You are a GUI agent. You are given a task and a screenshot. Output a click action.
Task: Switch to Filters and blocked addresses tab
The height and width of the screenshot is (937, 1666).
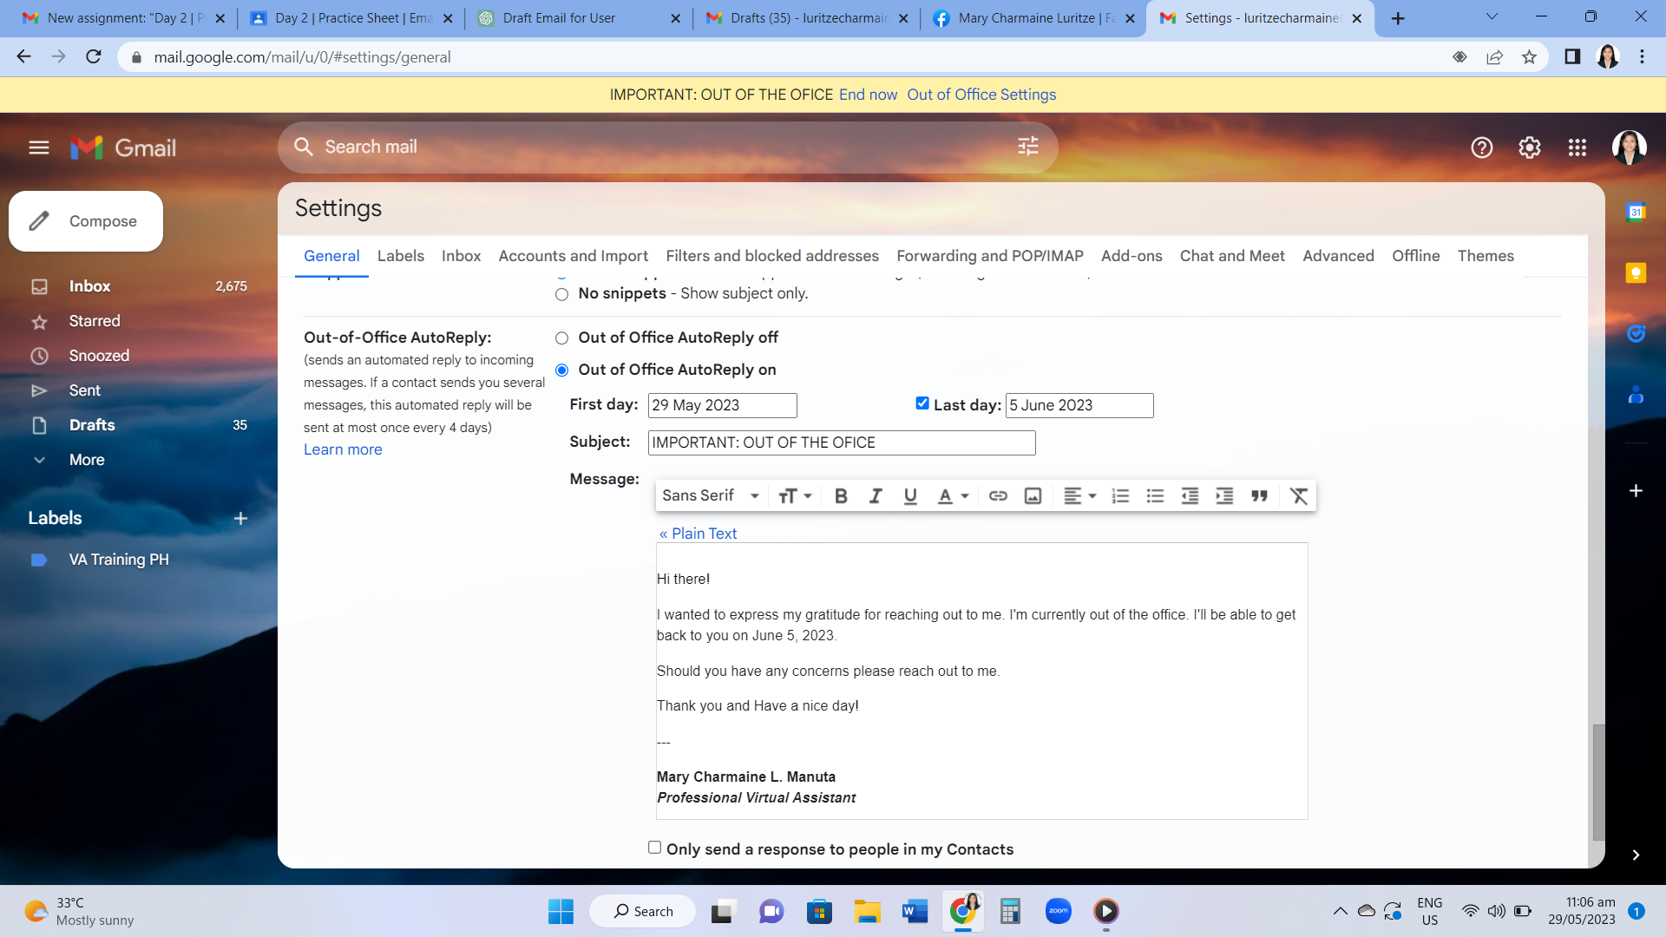[x=771, y=256]
